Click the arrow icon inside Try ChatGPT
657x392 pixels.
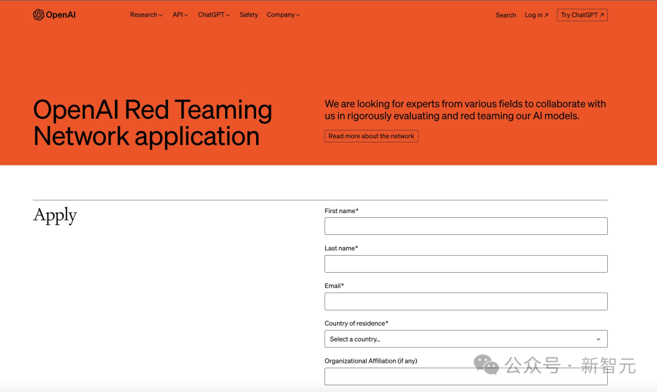click(x=602, y=15)
